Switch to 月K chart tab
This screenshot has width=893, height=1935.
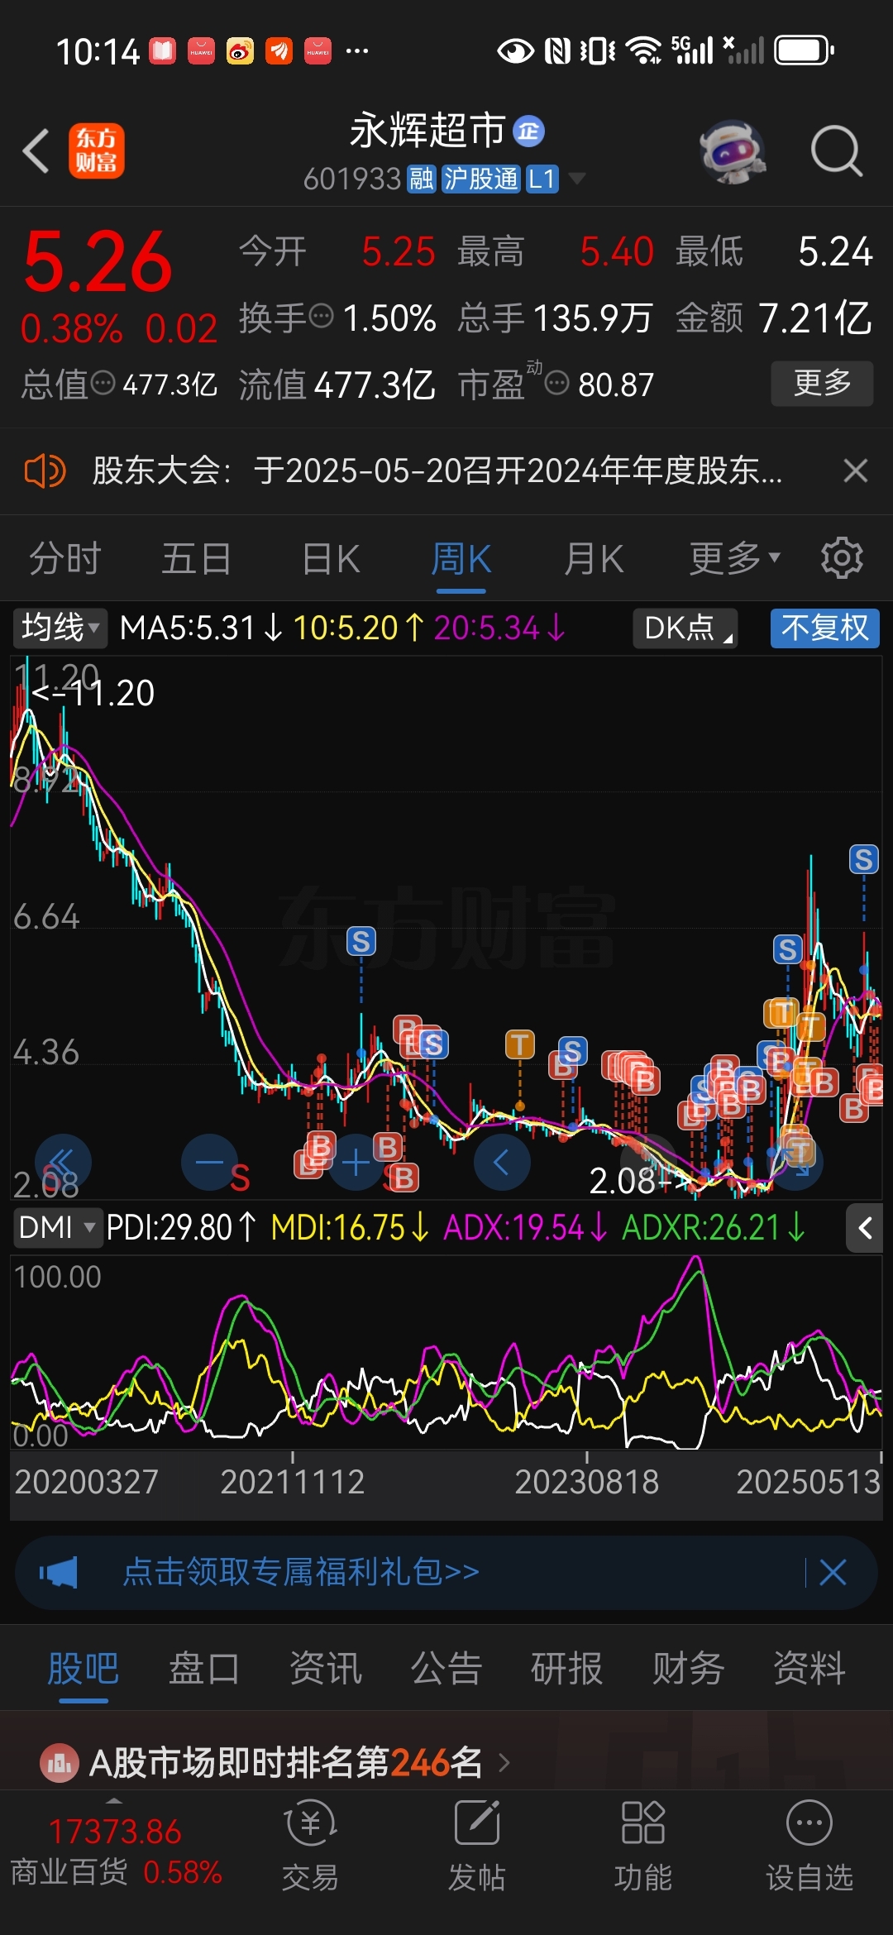click(593, 558)
